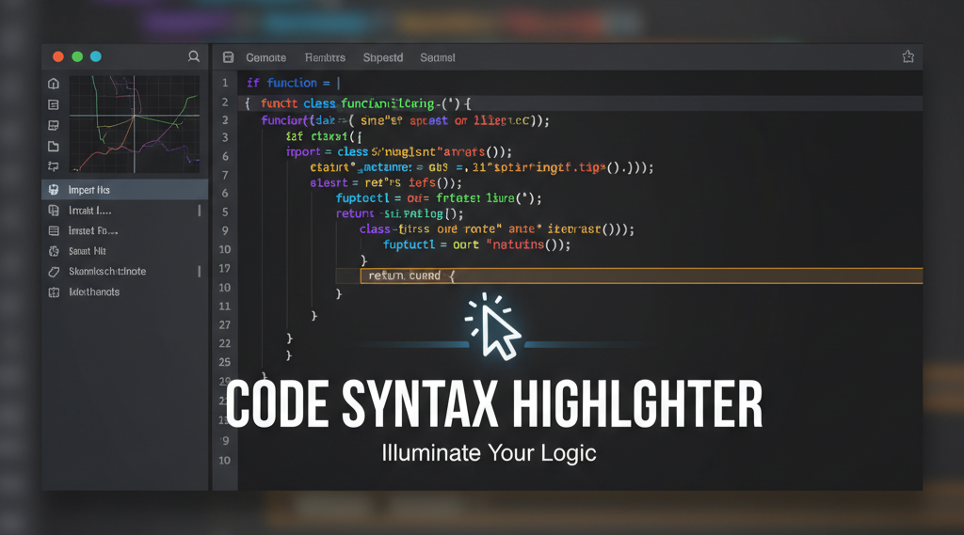Select the highlighted Impert Hcs row
Viewport: 964px width, 535px height.
pyautogui.click(x=125, y=190)
